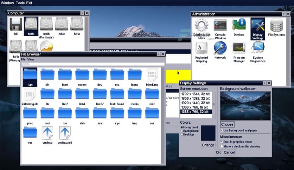Click the dark blue color swatch
294x170 pixels.
click(208, 133)
